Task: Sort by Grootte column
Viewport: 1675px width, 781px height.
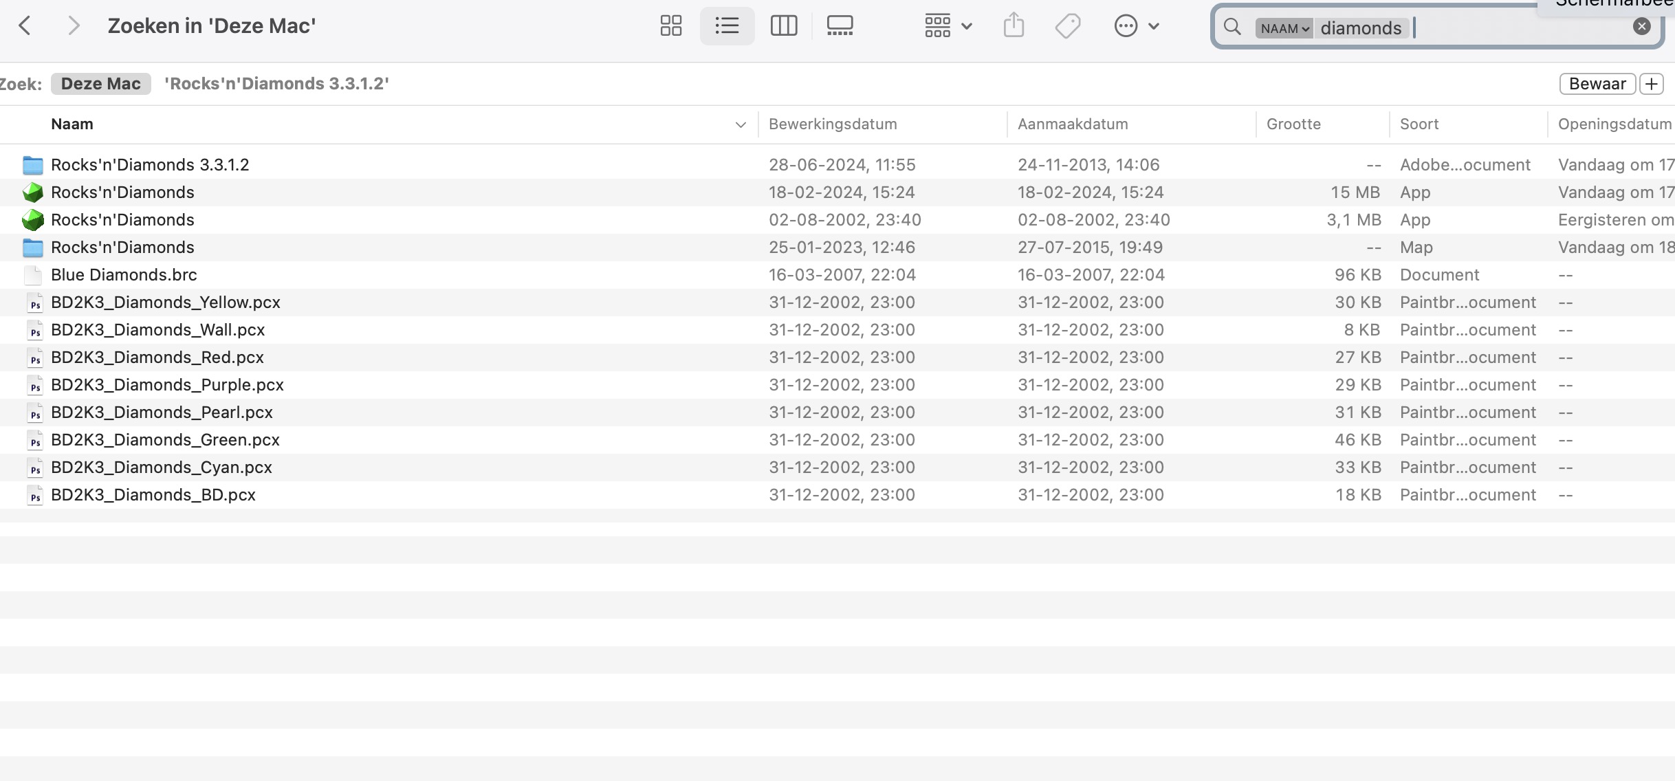Action: [1293, 124]
